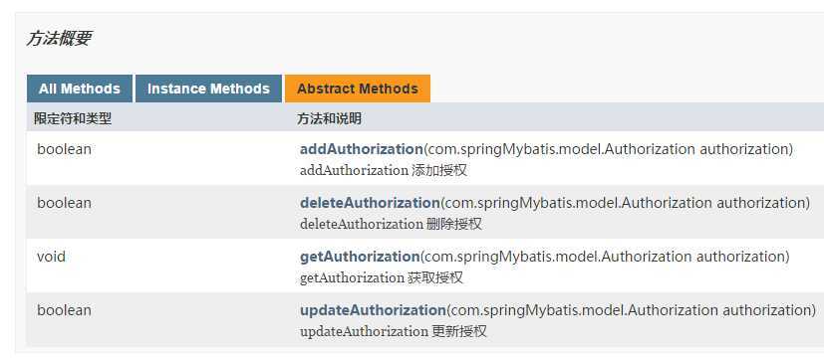Switch to the All Methods tab
Viewport: 824px width, 362px height.
[80, 89]
